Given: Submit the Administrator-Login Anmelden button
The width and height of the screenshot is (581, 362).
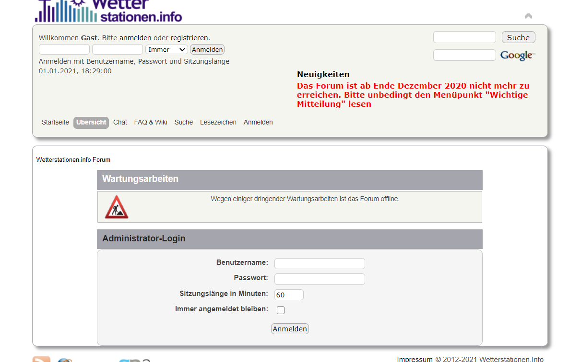Looking at the screenshot, I should pos(290,329).
